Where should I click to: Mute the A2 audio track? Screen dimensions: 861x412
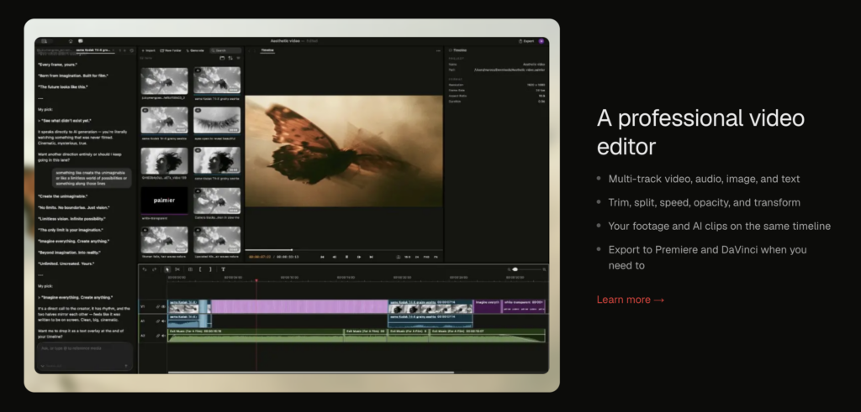tap(163, 336)
